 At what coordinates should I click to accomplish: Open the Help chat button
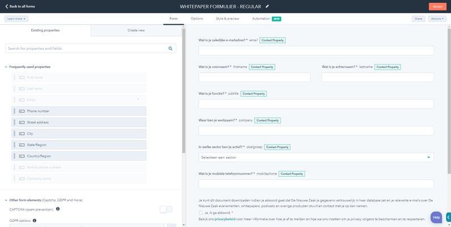(436, 217)
